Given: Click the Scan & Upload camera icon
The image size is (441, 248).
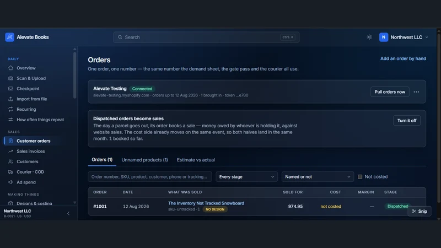Looking at the screenshot, I should click(x=10, y=78).
